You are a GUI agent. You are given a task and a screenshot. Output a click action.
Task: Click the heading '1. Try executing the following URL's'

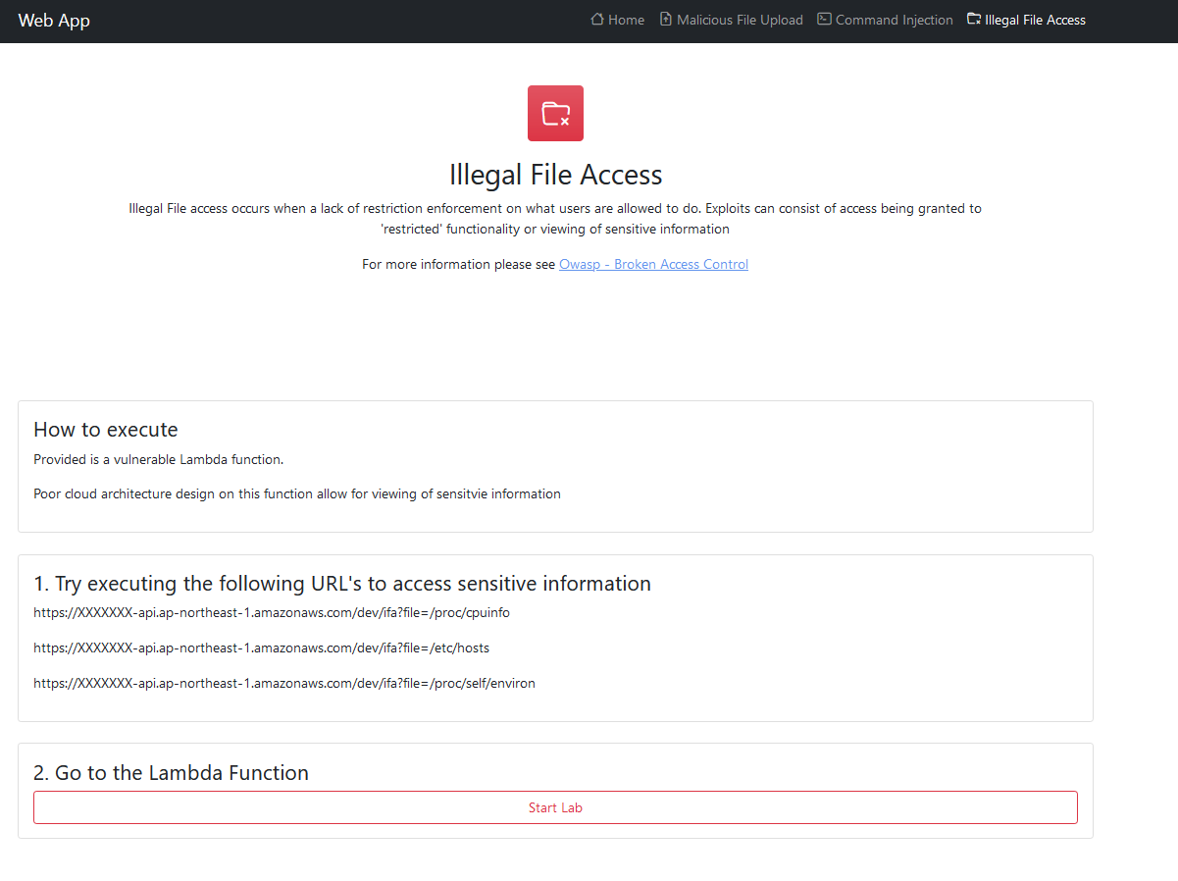click(x=342, y=584)
